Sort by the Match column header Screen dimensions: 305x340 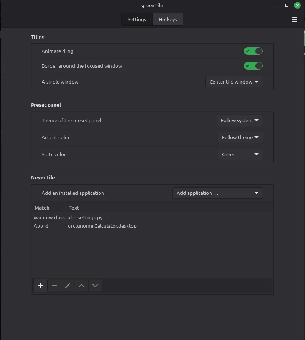49,208
